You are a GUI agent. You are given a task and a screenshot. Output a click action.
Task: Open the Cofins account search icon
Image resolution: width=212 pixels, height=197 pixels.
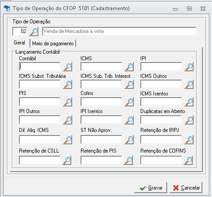[x=129, y=102]
